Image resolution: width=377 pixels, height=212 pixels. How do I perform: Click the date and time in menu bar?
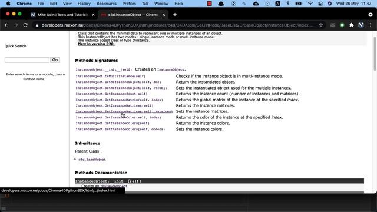pyautogui.click(x=353, y=4)
